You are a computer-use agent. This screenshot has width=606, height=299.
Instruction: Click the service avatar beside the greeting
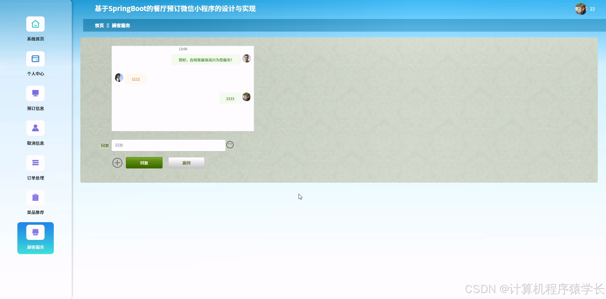(x=246, y=58)
